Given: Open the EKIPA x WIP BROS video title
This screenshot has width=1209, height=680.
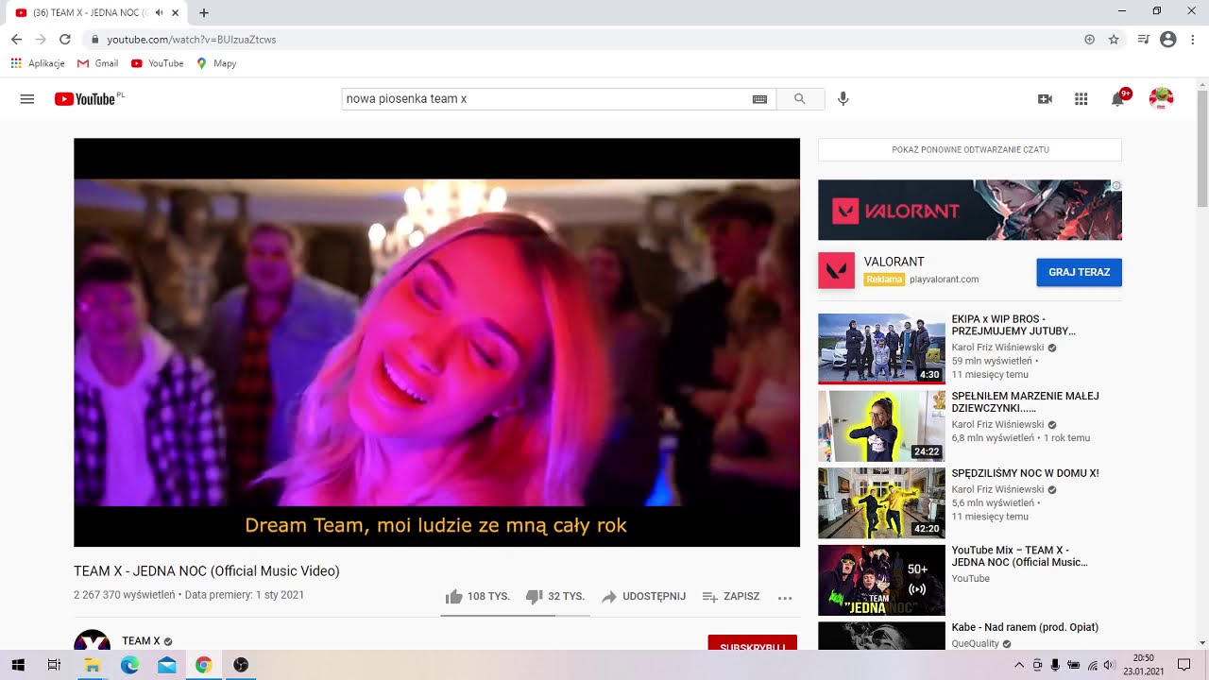Looking at the screenshot, I should [x=1013, y=325].
